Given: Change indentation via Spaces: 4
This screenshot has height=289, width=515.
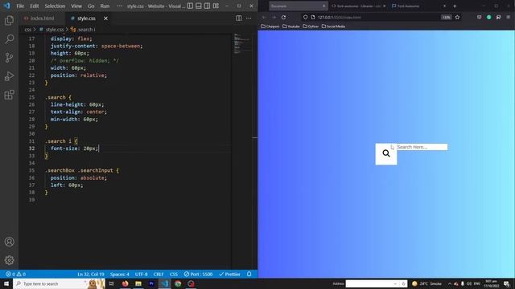Looking at the screenshot, I should [x=120, y=275].
